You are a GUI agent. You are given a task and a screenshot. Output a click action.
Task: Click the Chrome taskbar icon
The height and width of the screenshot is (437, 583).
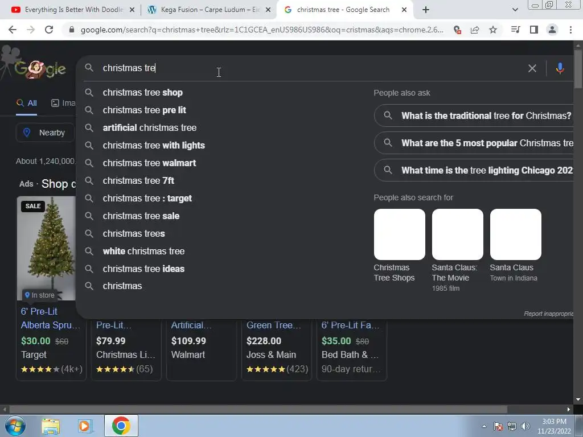(121, 426)
